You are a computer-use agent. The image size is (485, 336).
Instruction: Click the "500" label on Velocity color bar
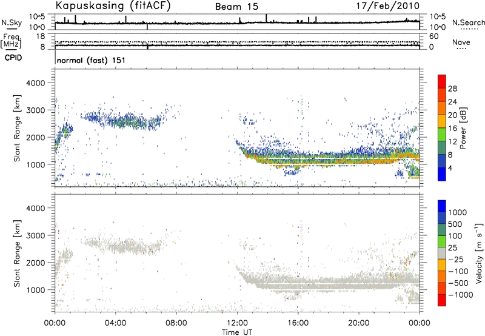455,224
